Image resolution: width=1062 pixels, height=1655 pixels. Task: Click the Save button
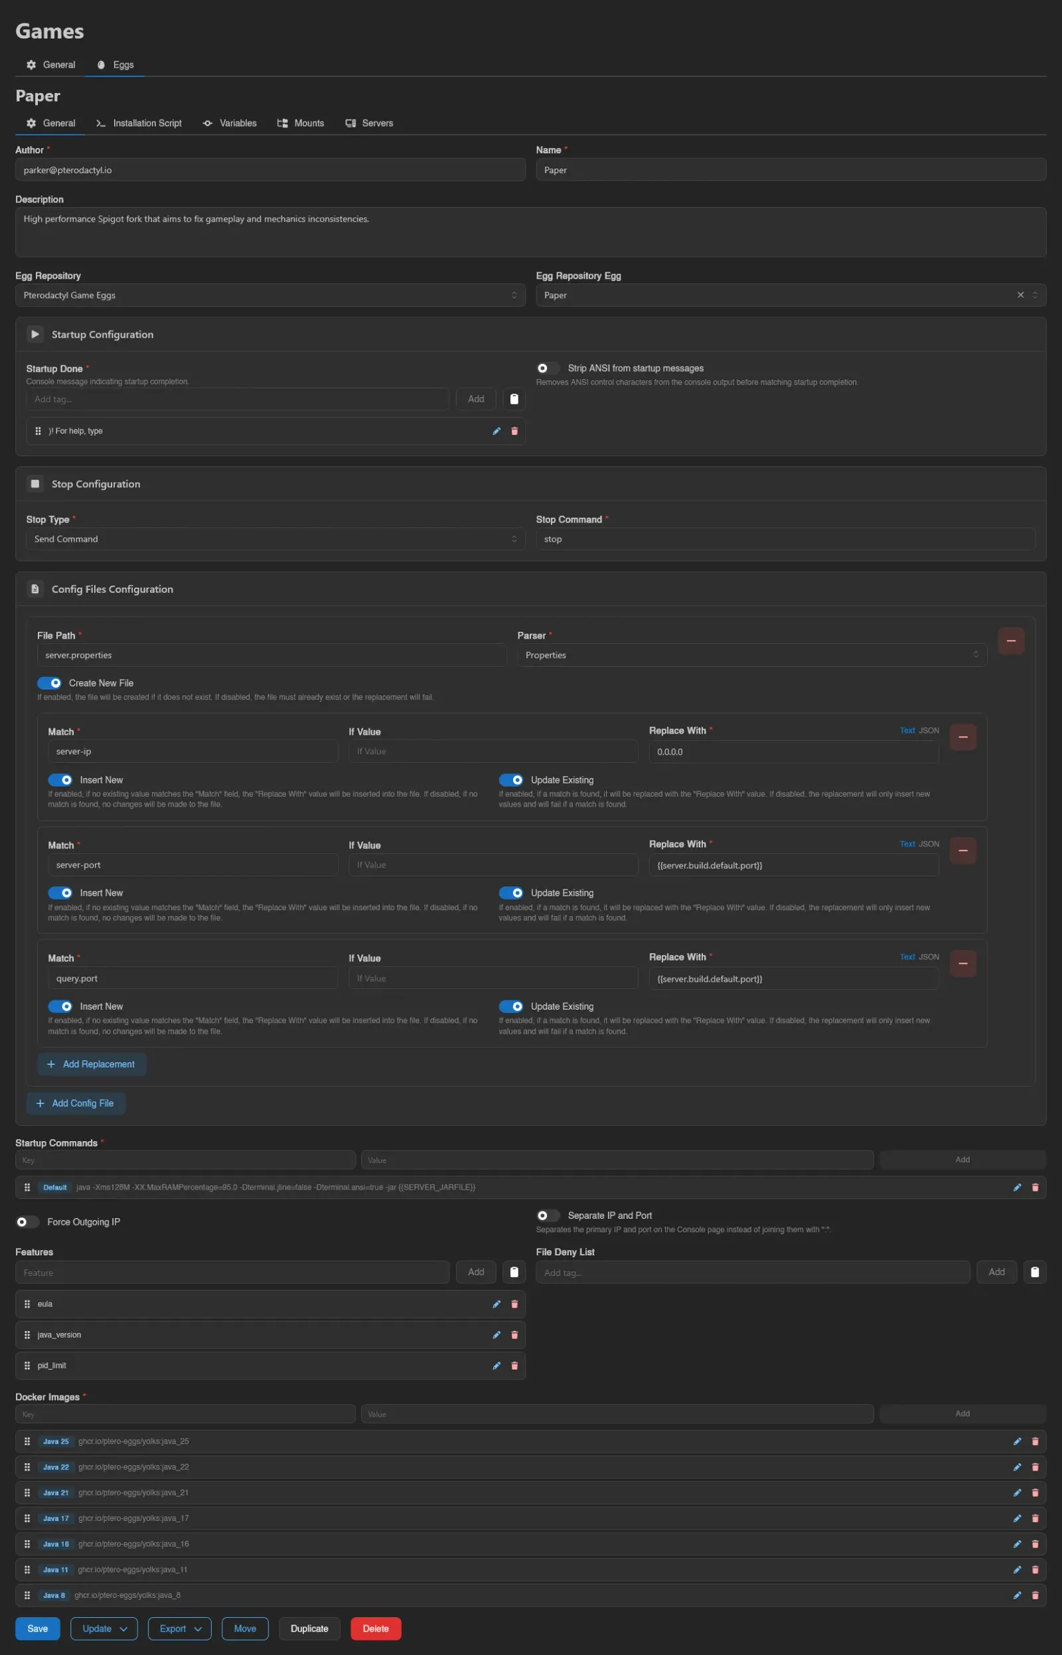point(38,1629)
